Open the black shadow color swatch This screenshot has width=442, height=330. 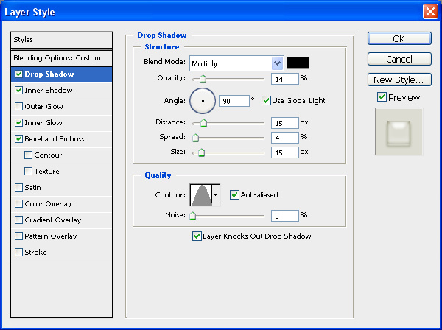(x=298, y=63)
